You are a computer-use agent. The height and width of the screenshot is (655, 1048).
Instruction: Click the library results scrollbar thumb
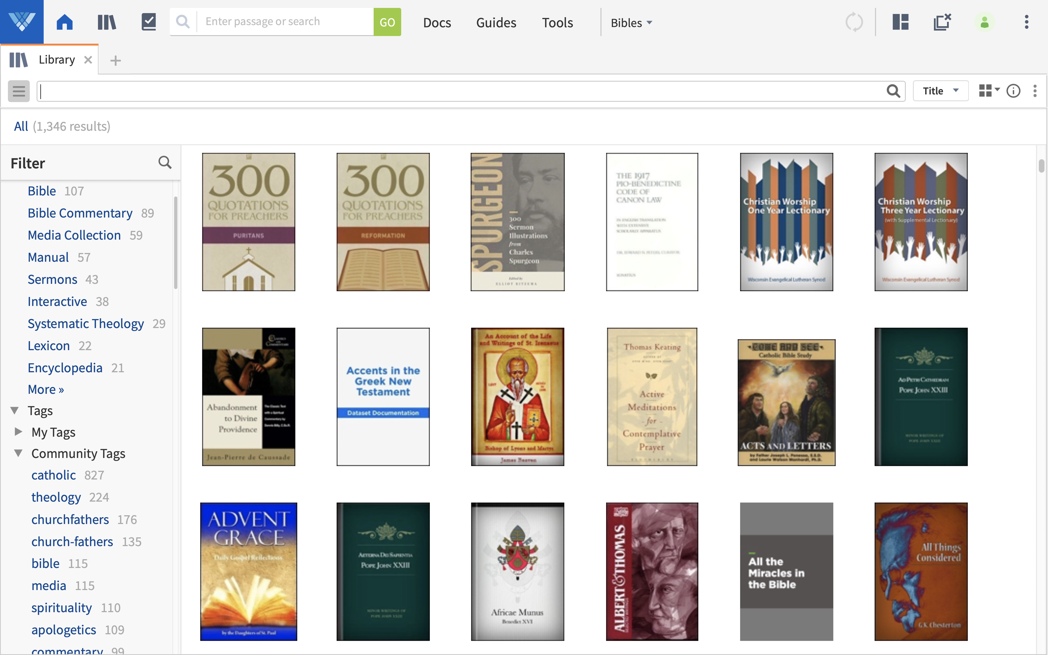pos(1041,165)
